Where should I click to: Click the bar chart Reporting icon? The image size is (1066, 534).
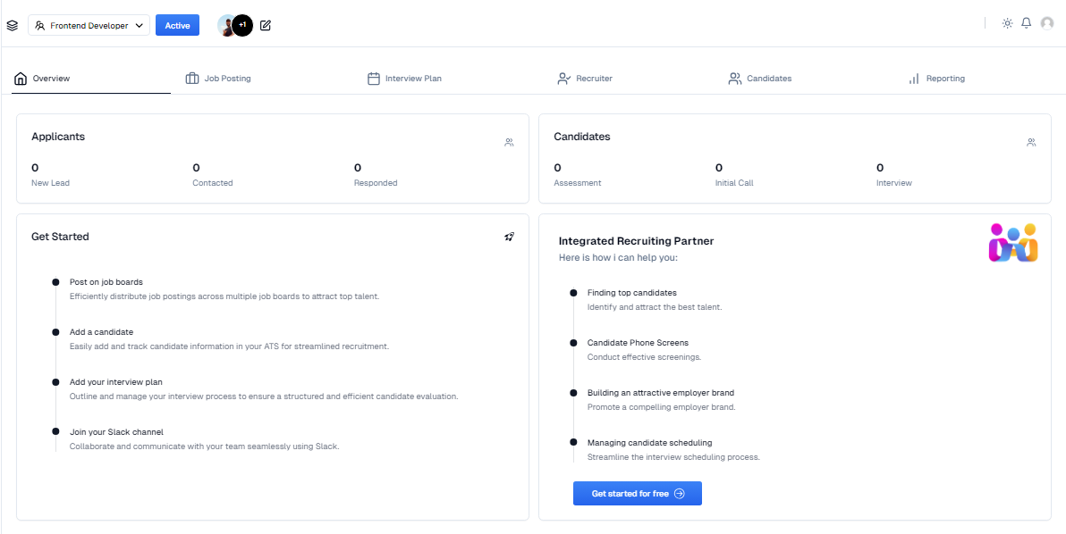[x=914, y=79]
